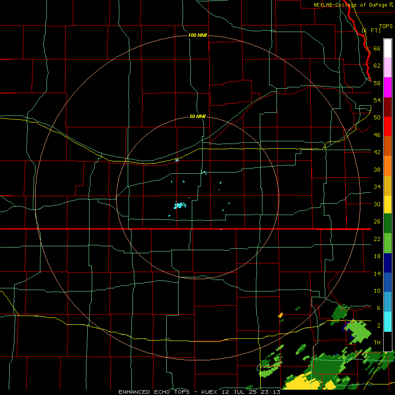Click the '30' legend value

[377, 204]
